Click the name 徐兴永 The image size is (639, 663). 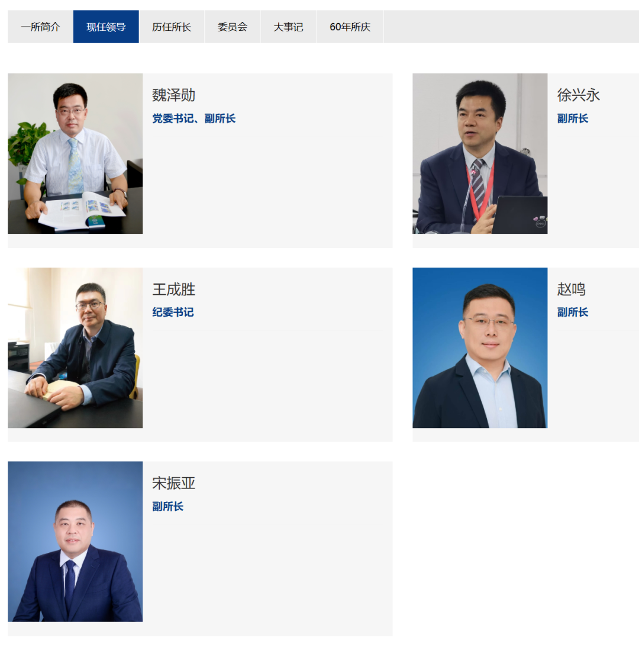578,95
